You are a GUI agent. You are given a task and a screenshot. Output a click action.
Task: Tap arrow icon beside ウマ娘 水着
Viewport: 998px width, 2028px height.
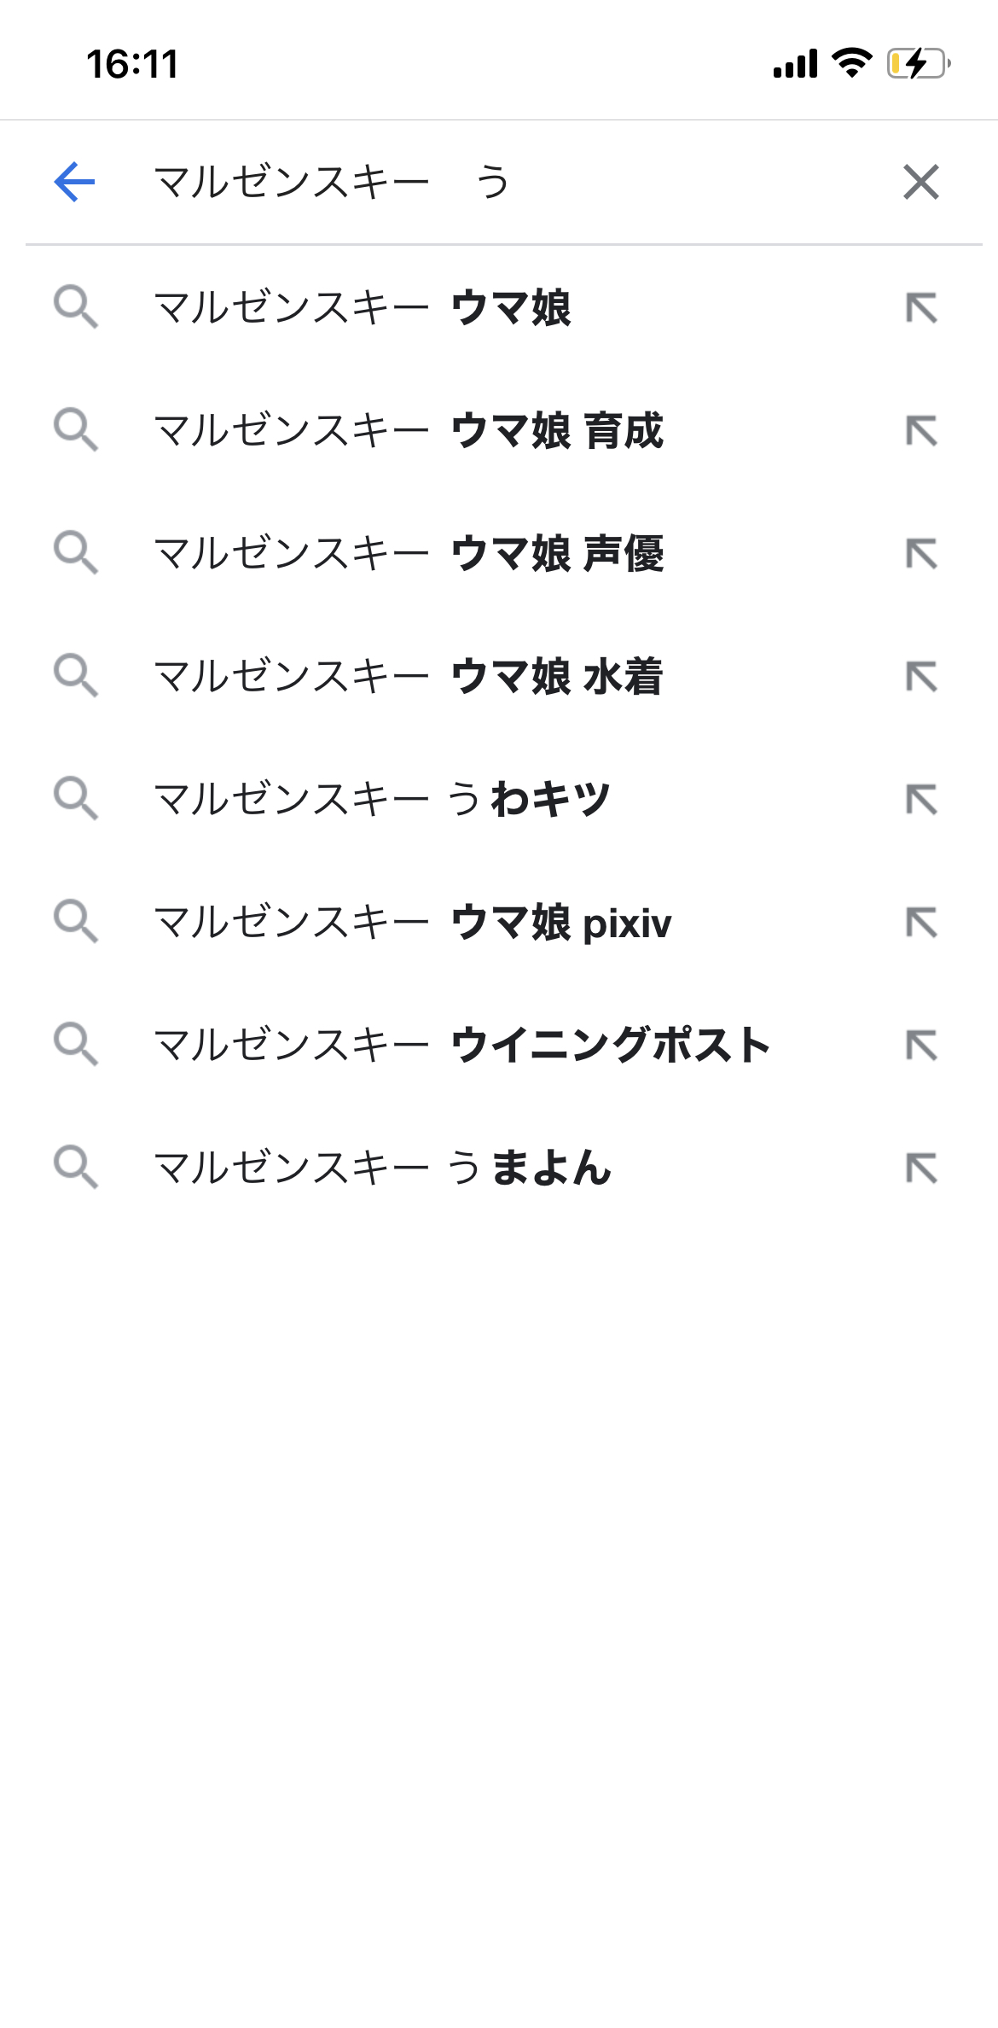point(921,677)
